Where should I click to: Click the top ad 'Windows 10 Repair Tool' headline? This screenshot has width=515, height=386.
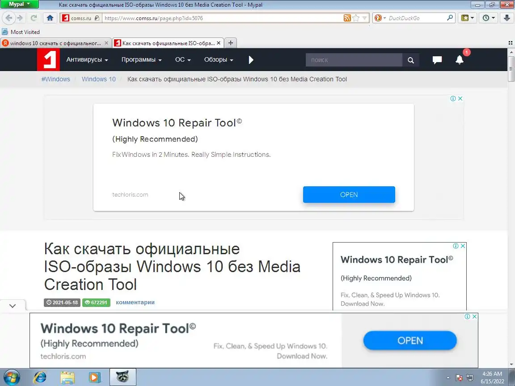coord(177,123)
